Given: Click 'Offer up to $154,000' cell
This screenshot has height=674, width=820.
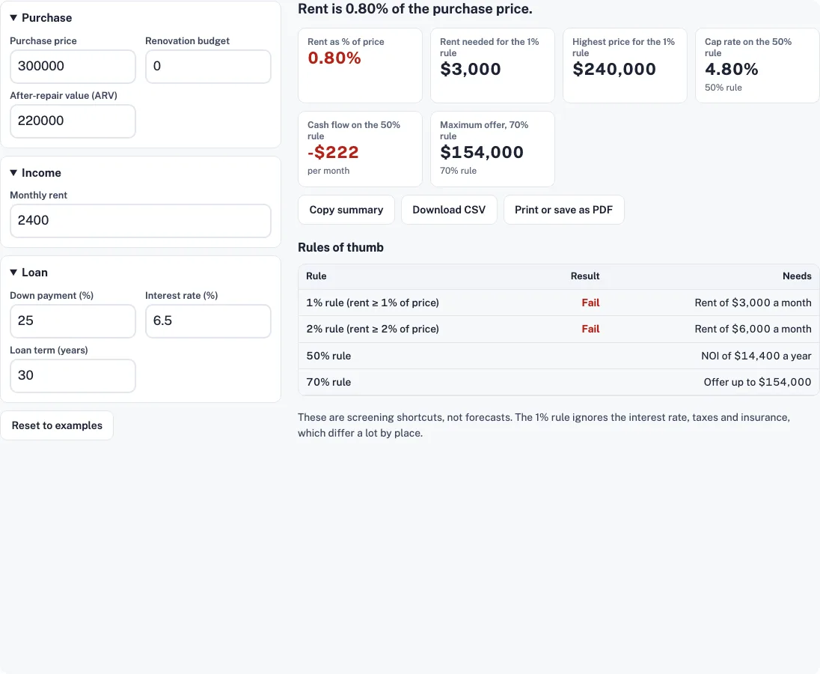Looking at the screenshot, I should click(x=757, y=382).
